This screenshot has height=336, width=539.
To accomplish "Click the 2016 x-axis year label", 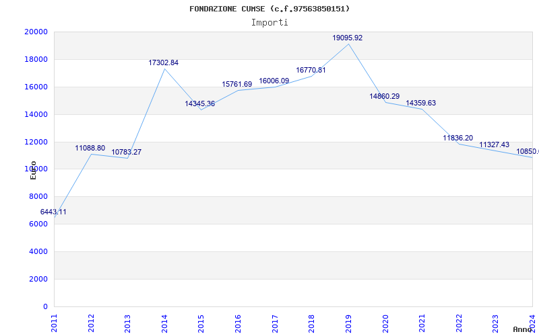I will (238, 323).
